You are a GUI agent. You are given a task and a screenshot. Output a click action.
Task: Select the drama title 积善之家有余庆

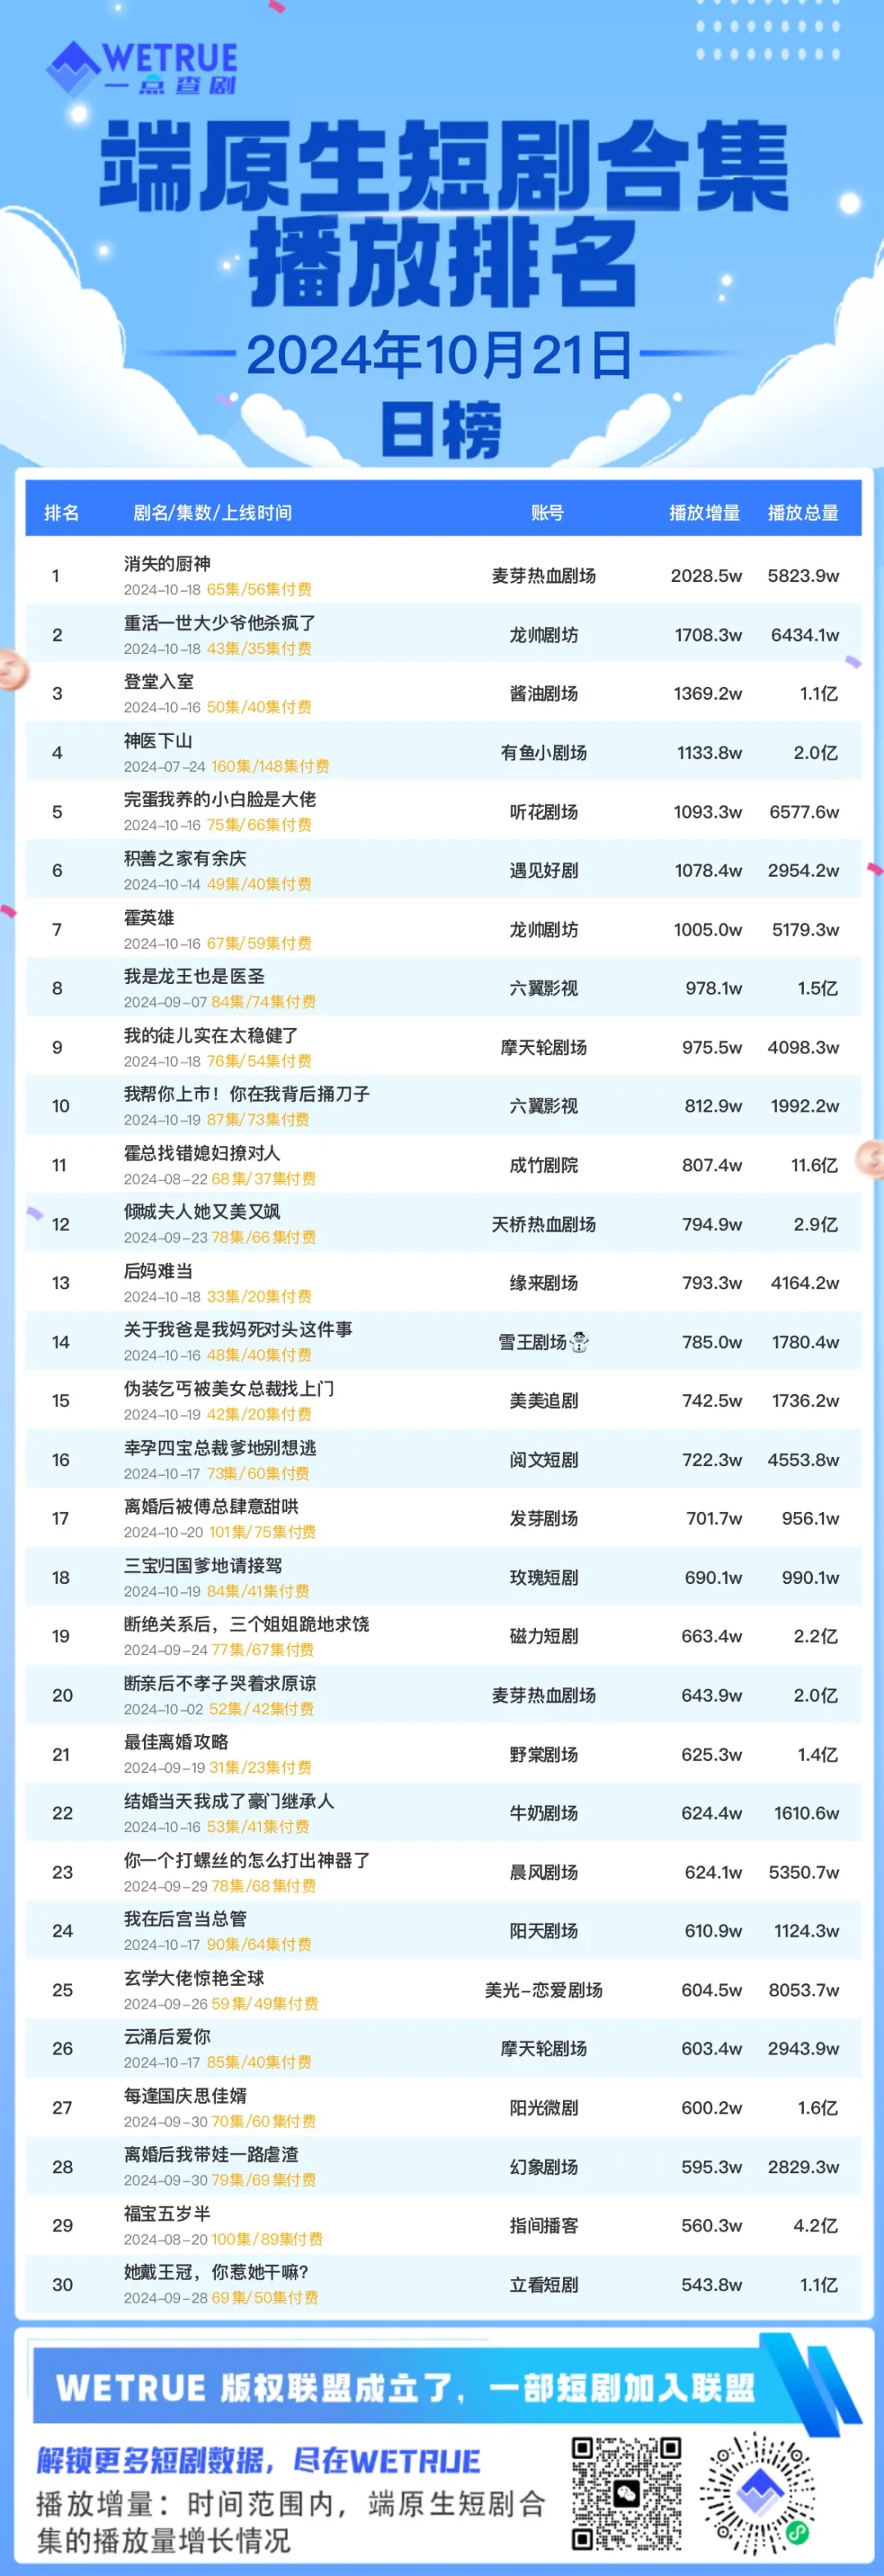point(185,858)
